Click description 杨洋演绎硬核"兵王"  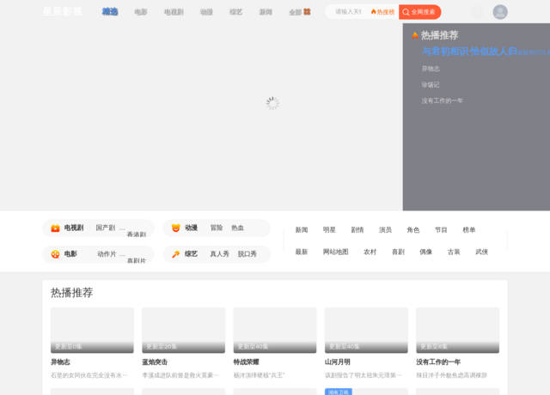pos(260,375)
